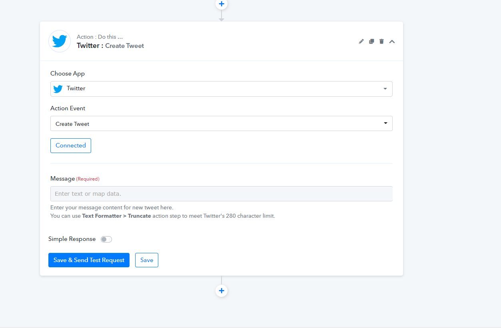
Task: Click the "Action : Do this ..." label
Action: (100, 37)
